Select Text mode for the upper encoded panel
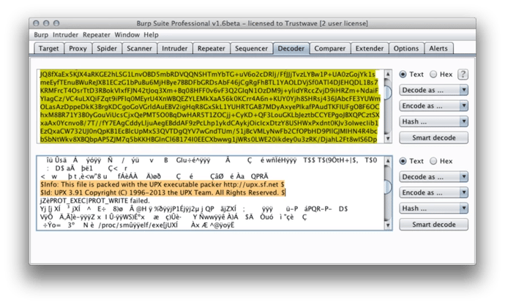This screenshot has height=305, width=505. (x=404, y=75)
